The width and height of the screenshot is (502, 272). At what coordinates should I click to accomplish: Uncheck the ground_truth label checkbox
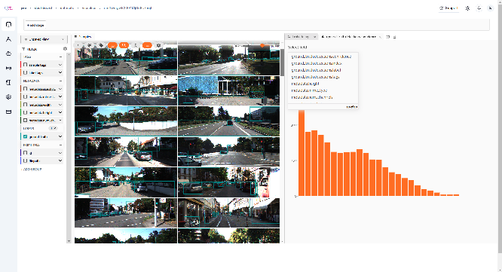[26, 136]
